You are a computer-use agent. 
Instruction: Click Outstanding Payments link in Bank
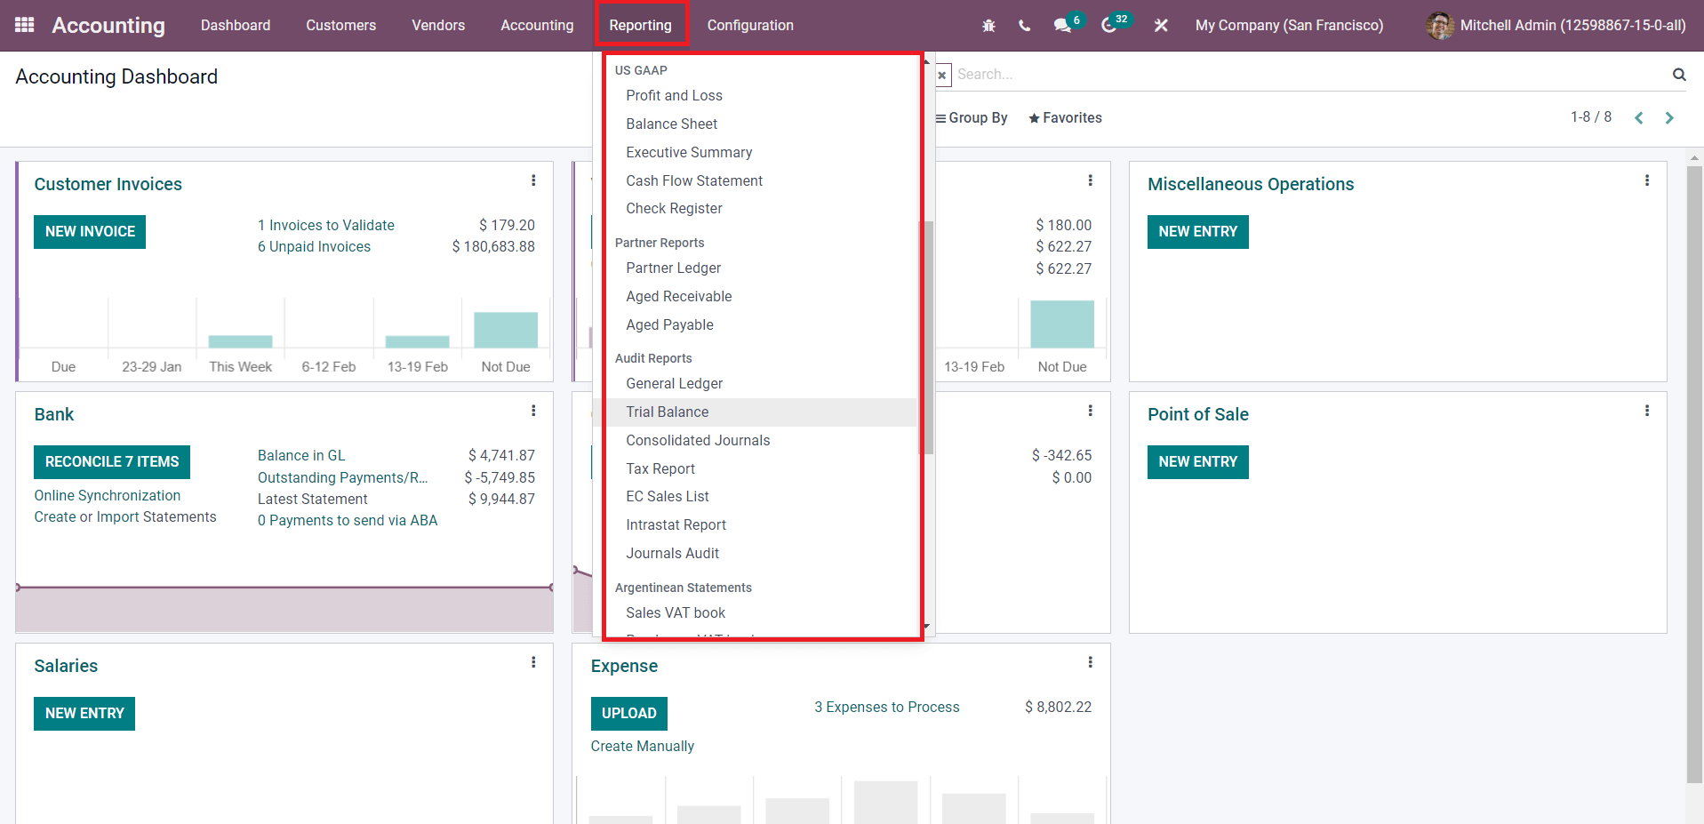343,478
